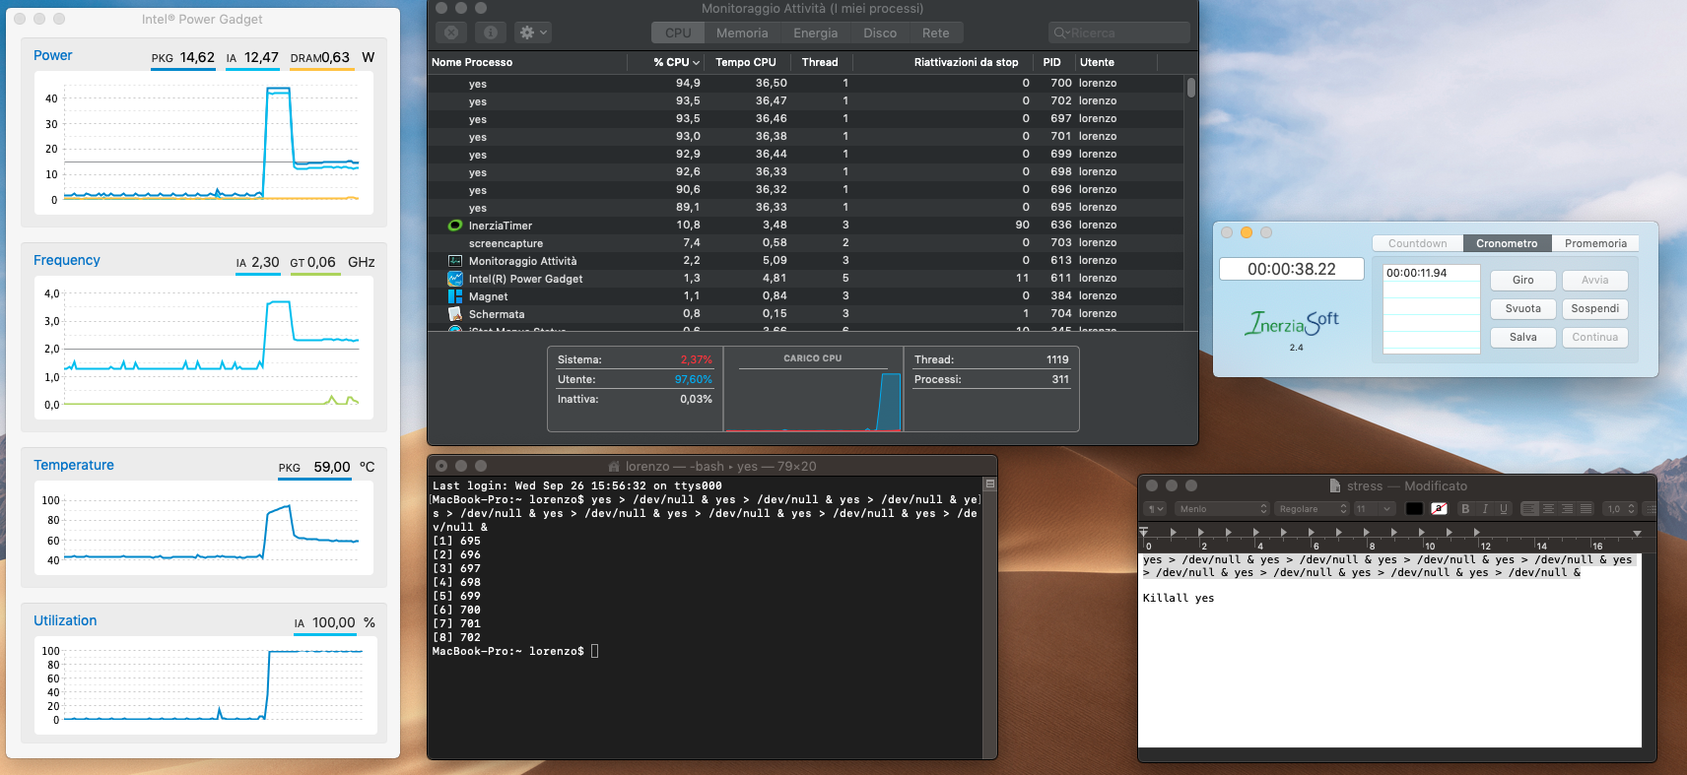The width and height of the screenshot is (1687, 775).
Task: Click the Ricerca search field
Action: tap(1119, 32)
